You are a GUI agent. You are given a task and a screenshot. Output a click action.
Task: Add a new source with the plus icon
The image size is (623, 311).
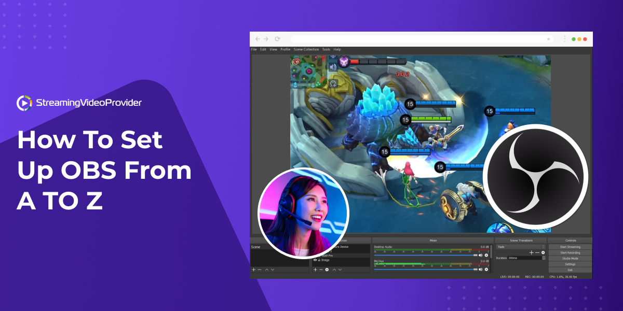point(315,270)
